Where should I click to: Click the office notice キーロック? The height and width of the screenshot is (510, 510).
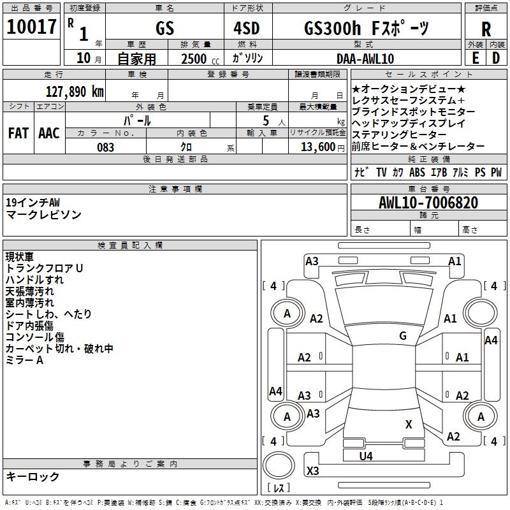click(33, 477)
